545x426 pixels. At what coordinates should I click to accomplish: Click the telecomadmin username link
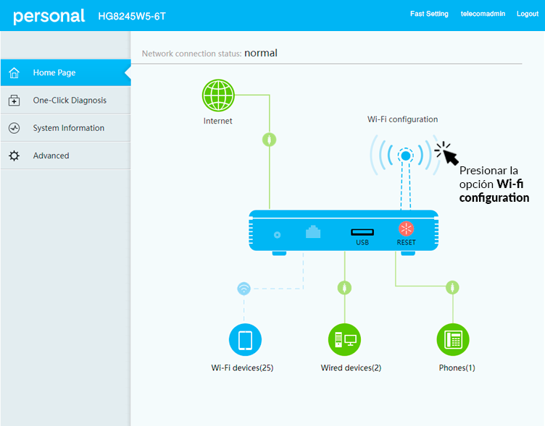click(x=483, y=14)
